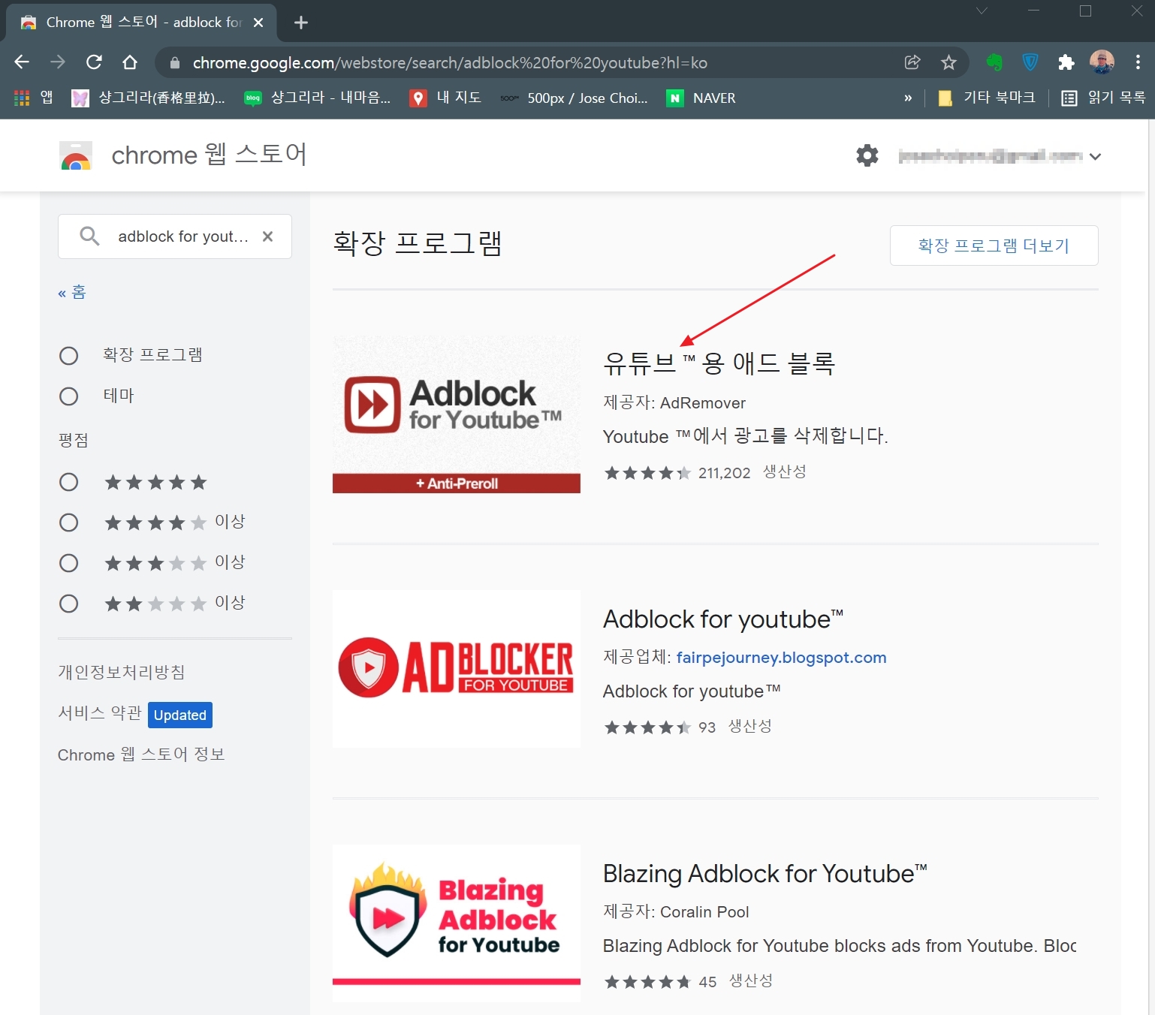Select the 확장 프로그램 radio filter
Screen dimensions: 1155x1015
pos(68,355)
